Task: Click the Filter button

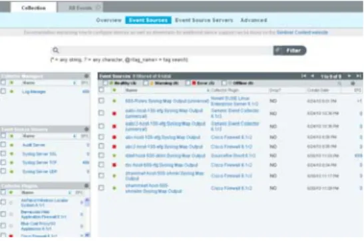Action: [289, 51]
